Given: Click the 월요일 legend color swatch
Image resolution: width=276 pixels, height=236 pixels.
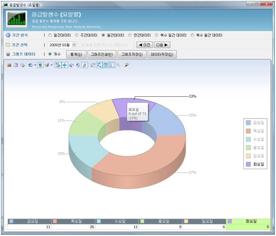Looking at the screenshot, I should (248, 148).
